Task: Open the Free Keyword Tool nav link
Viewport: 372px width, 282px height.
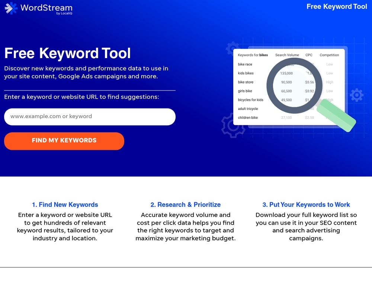Action: [336, 6]
